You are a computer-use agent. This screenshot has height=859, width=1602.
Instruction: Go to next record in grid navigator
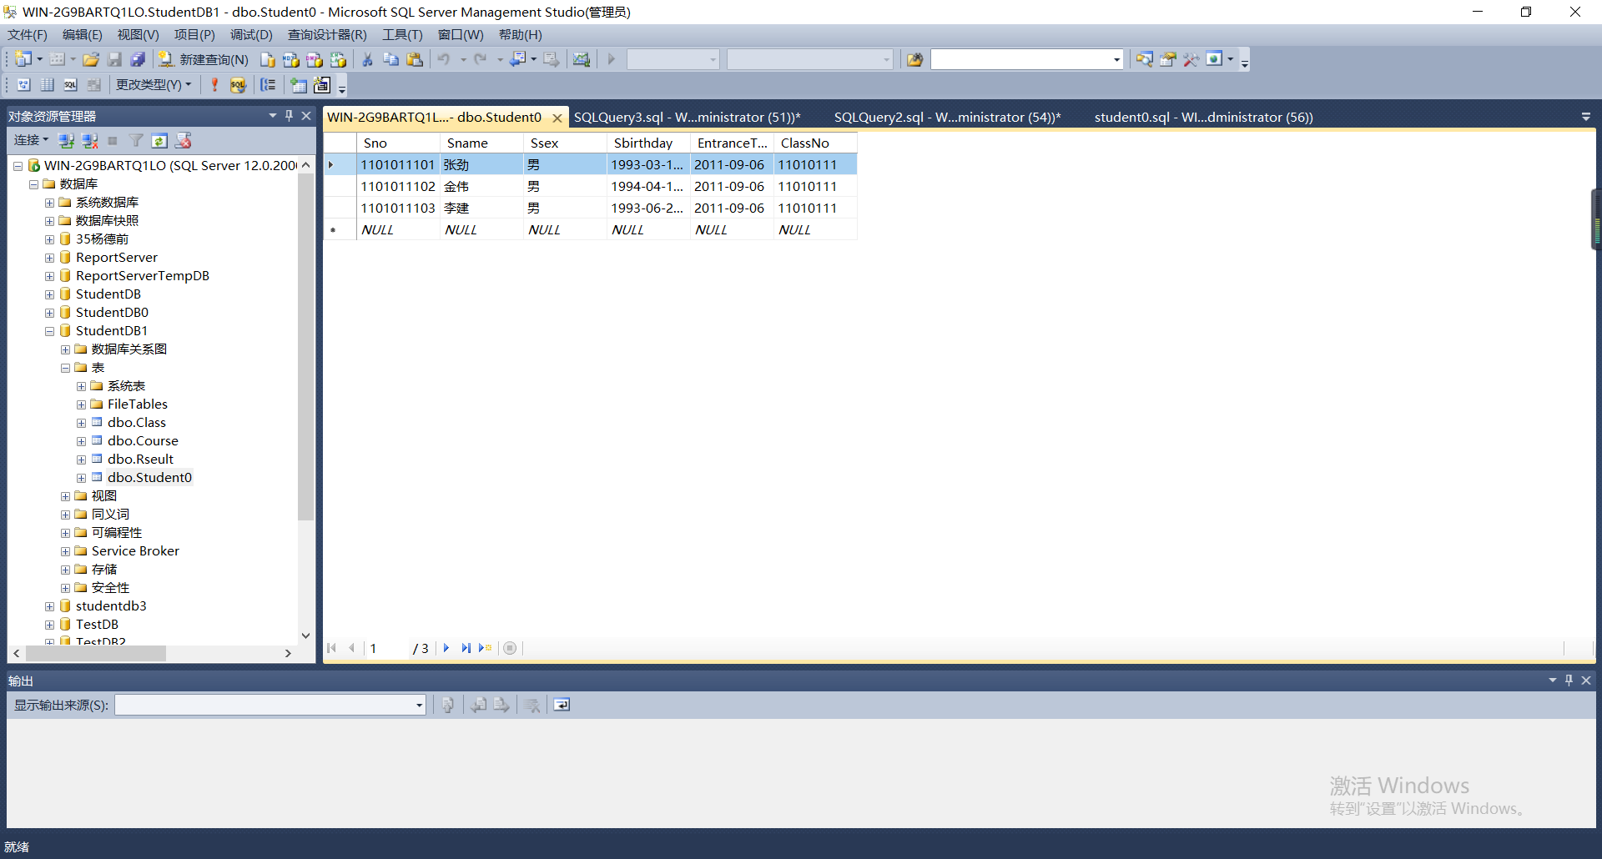pos(446,648)
